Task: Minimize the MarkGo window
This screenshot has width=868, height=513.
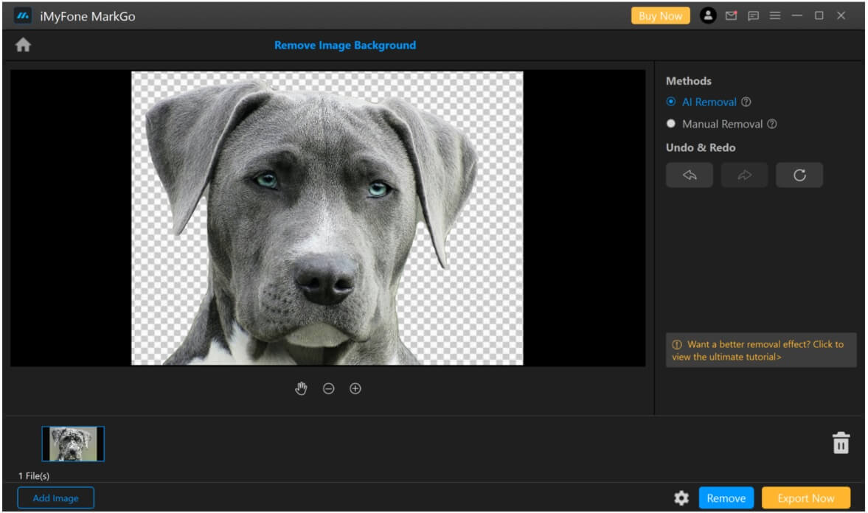Action: (796, 15)
